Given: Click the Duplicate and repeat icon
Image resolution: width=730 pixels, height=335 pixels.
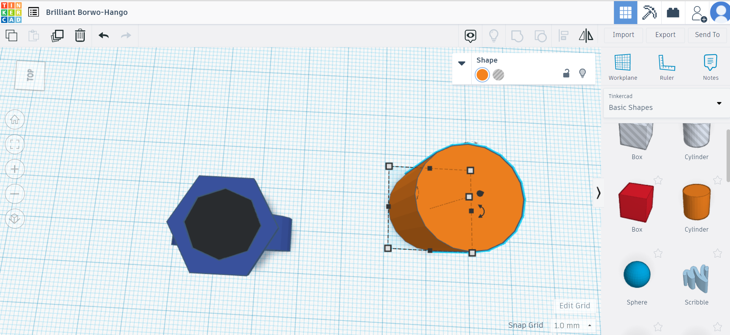Looking at the screenshot, I should click(x=57, y=35).
